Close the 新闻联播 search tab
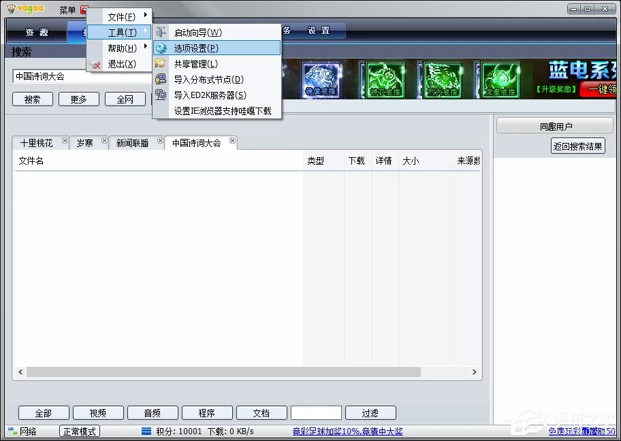The image size is (621, 441). pyautogui.click(x=160, y=140)
